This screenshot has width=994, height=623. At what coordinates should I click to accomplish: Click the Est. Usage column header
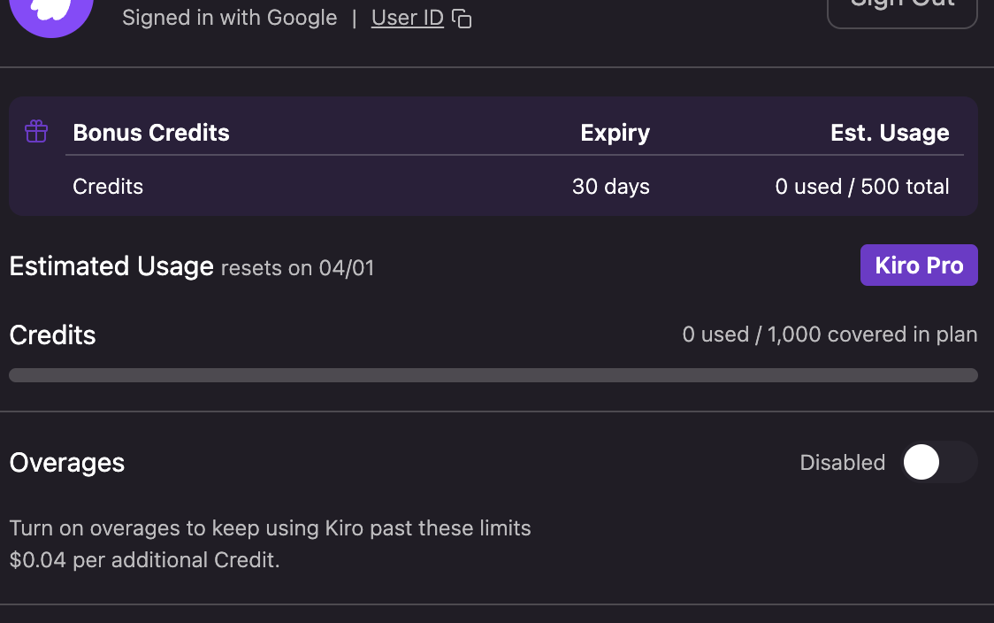coord(890,133)
